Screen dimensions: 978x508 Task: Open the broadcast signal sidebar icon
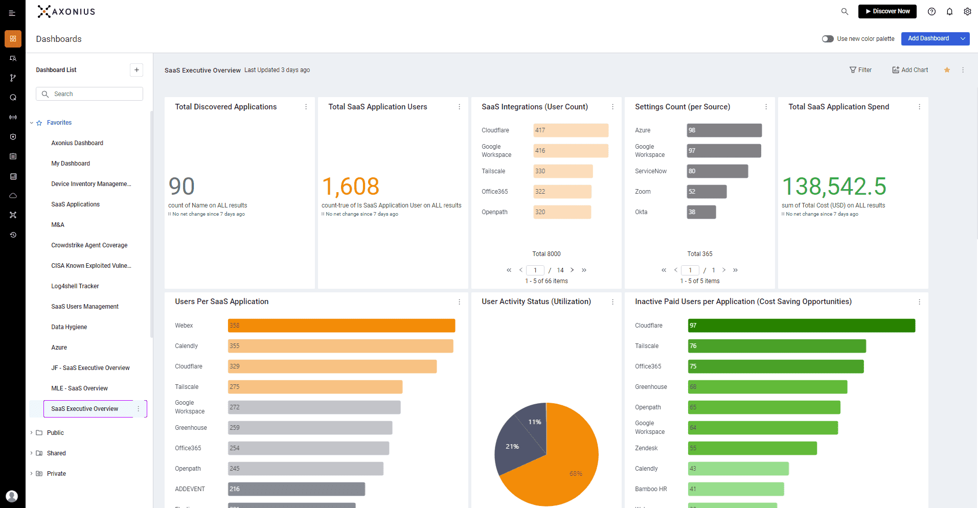tap(13, 117)
